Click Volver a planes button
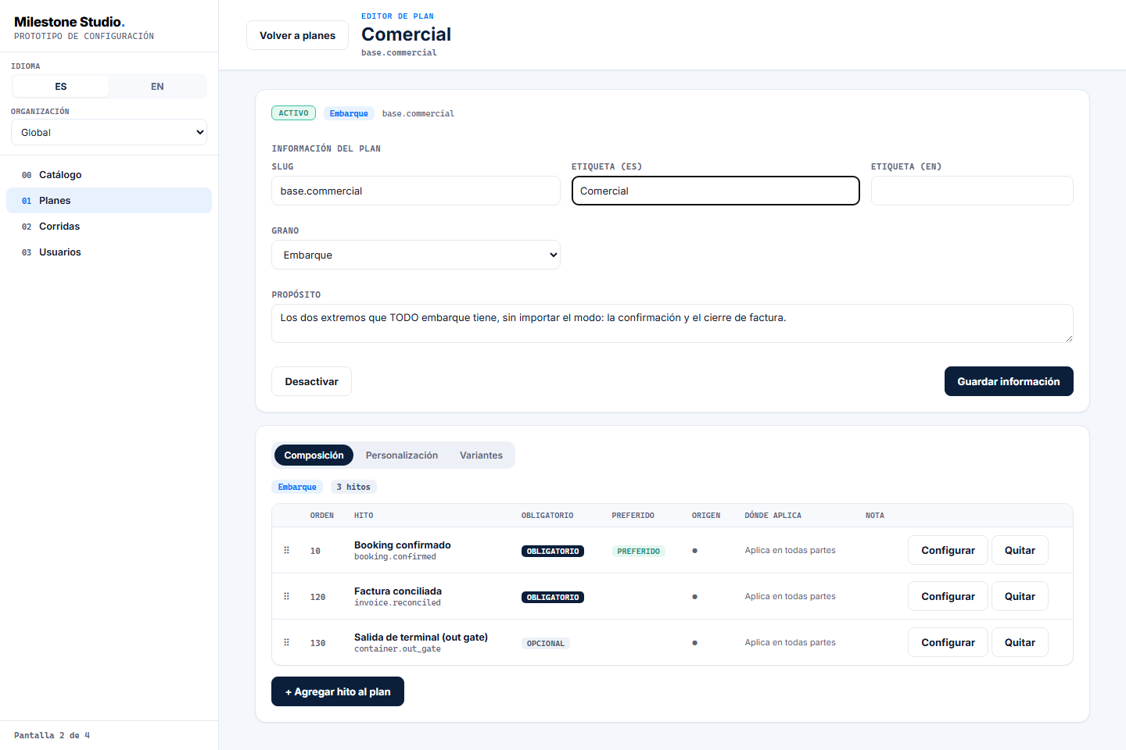The image size is (1126, 750). tap(297, 35)
